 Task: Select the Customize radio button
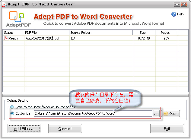point(12,113)
